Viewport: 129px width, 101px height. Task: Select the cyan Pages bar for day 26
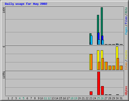[x=103, y=42]
